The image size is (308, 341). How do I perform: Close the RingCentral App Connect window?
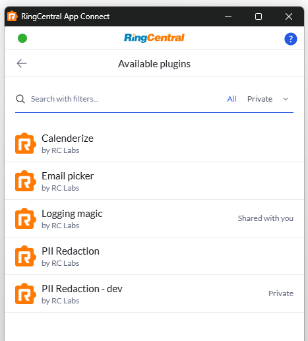(289, 16)
